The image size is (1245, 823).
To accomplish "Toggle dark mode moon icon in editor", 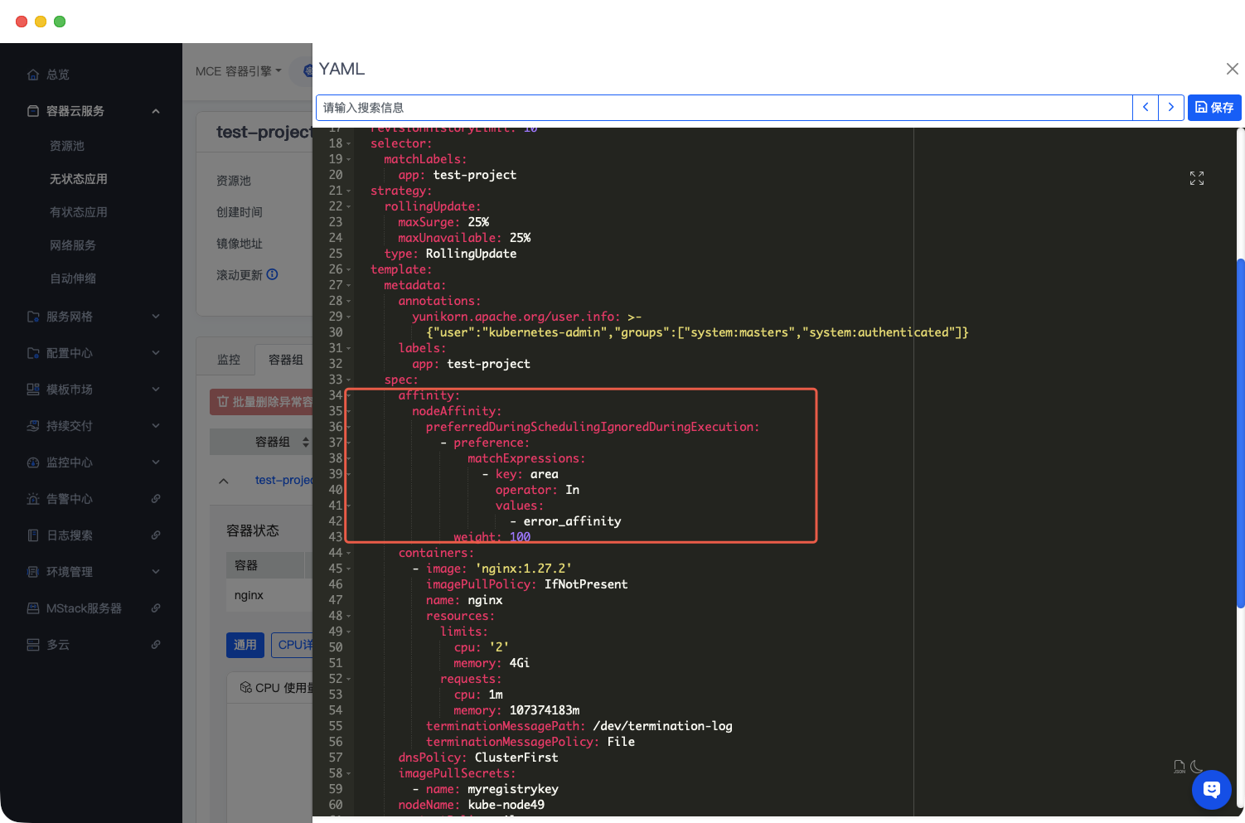I will (1196, 767).
